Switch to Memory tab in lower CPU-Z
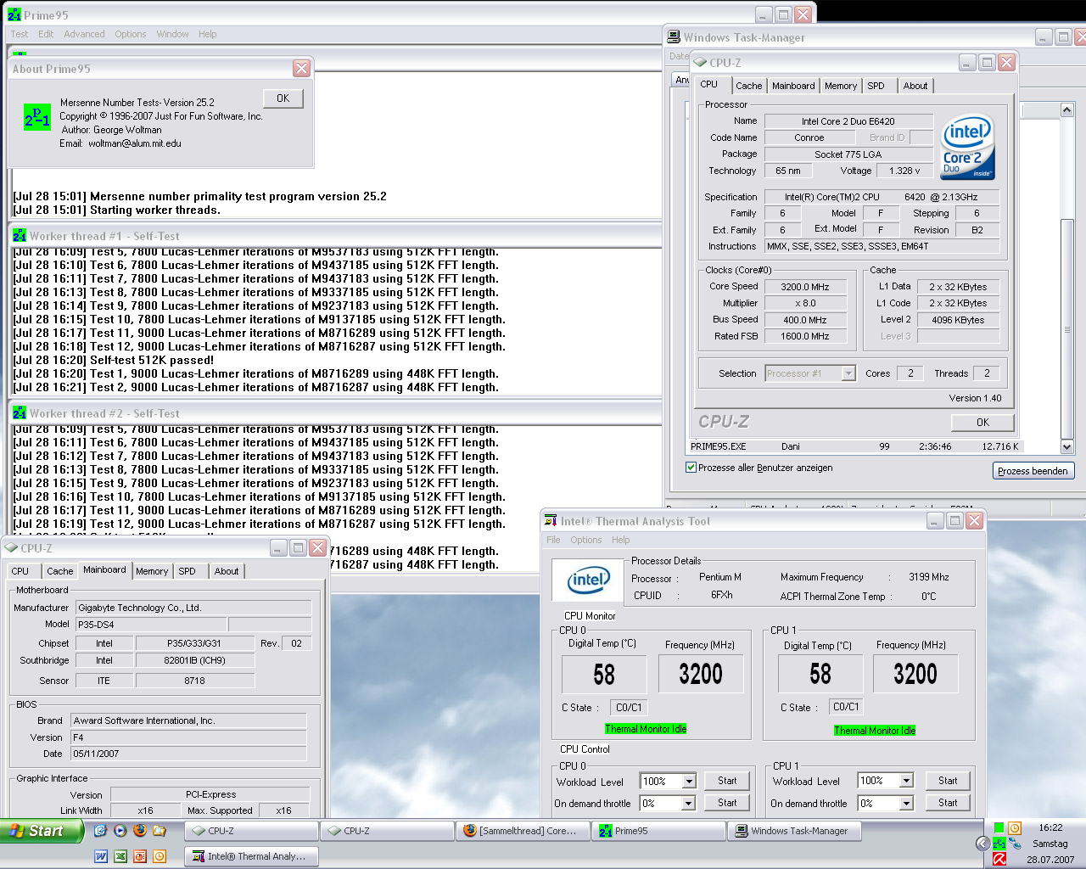This screenshot has height=869, width=1086. tap(152, 571)
